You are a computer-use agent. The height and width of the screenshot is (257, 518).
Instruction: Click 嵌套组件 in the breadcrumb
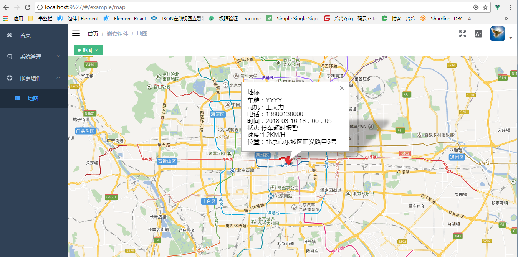pyautogui.click(x=118, y=34)
